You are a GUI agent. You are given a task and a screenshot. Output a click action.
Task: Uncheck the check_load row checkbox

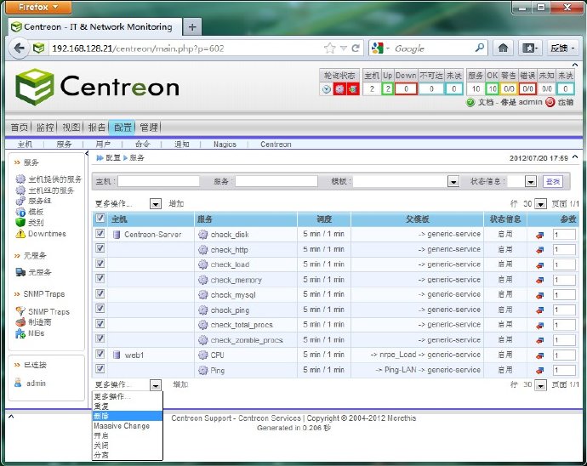[x=100, y=264]
